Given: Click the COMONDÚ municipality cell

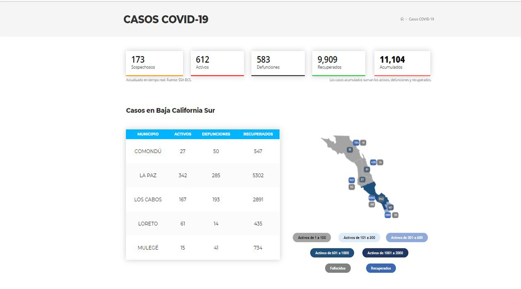Looking at the screenshot, I should 148,151.
